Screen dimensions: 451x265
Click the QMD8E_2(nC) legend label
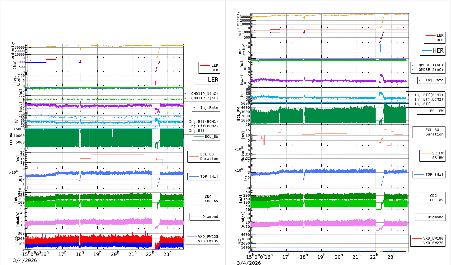(431, 70)
